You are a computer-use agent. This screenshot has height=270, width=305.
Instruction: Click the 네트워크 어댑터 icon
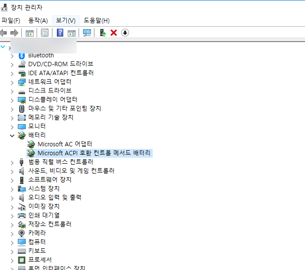tap(22, 82)
